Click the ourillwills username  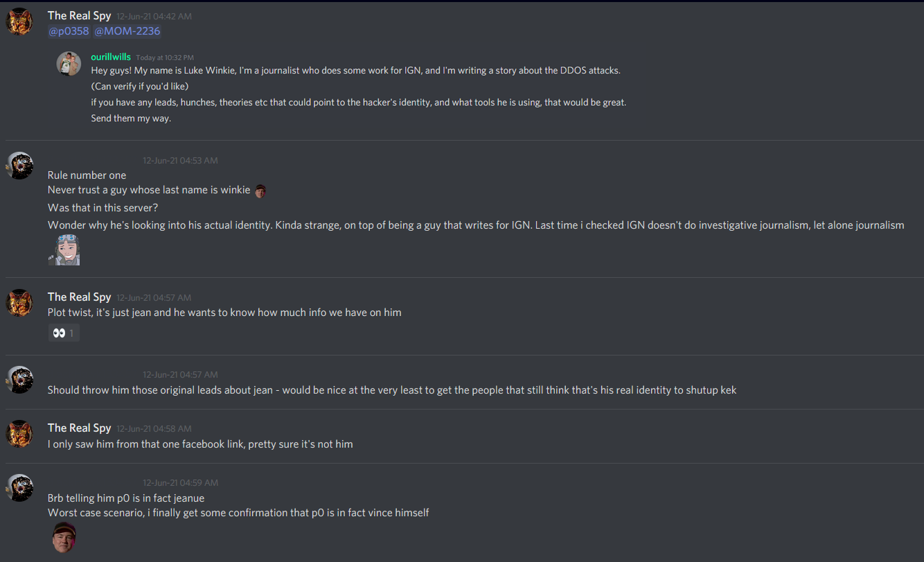coord(111,57)
